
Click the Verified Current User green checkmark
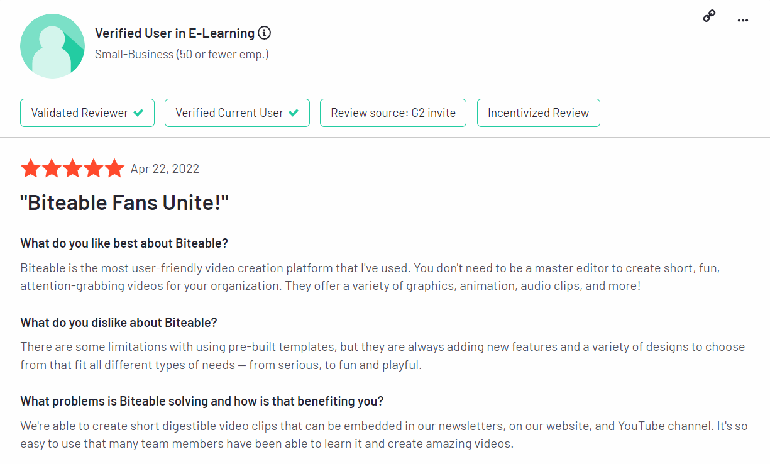tap(294, 113)
